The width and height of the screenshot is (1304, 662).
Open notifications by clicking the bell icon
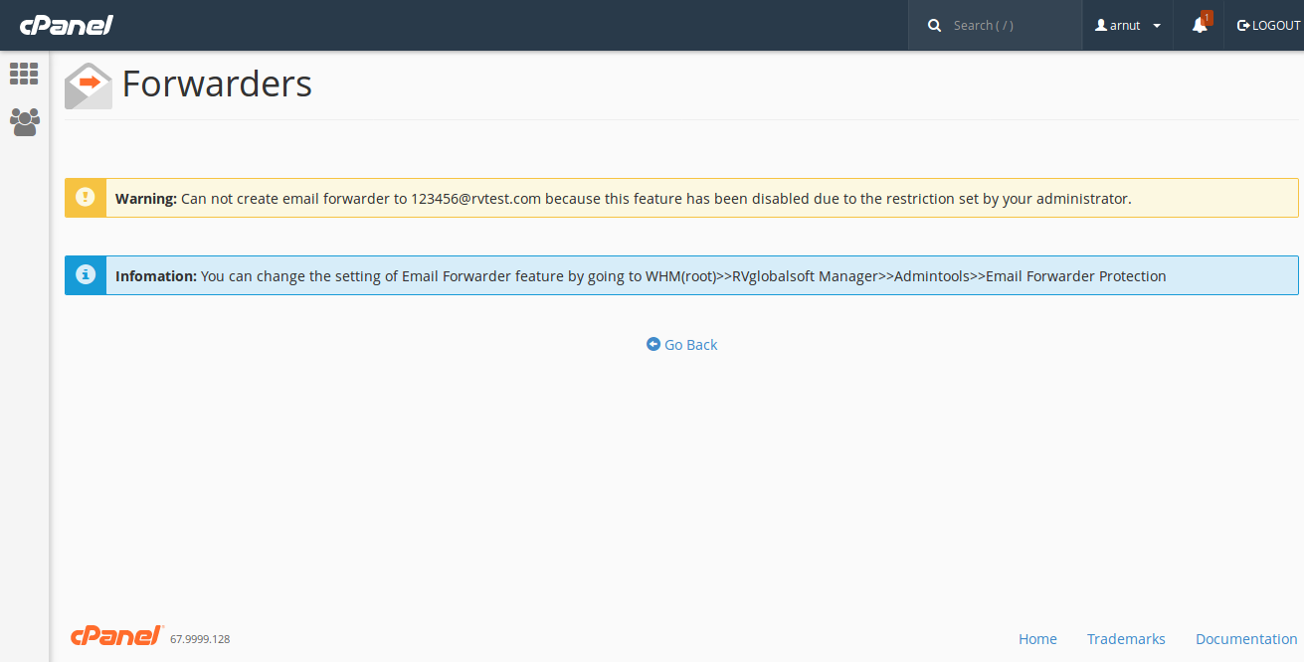tap(1198, 27)
